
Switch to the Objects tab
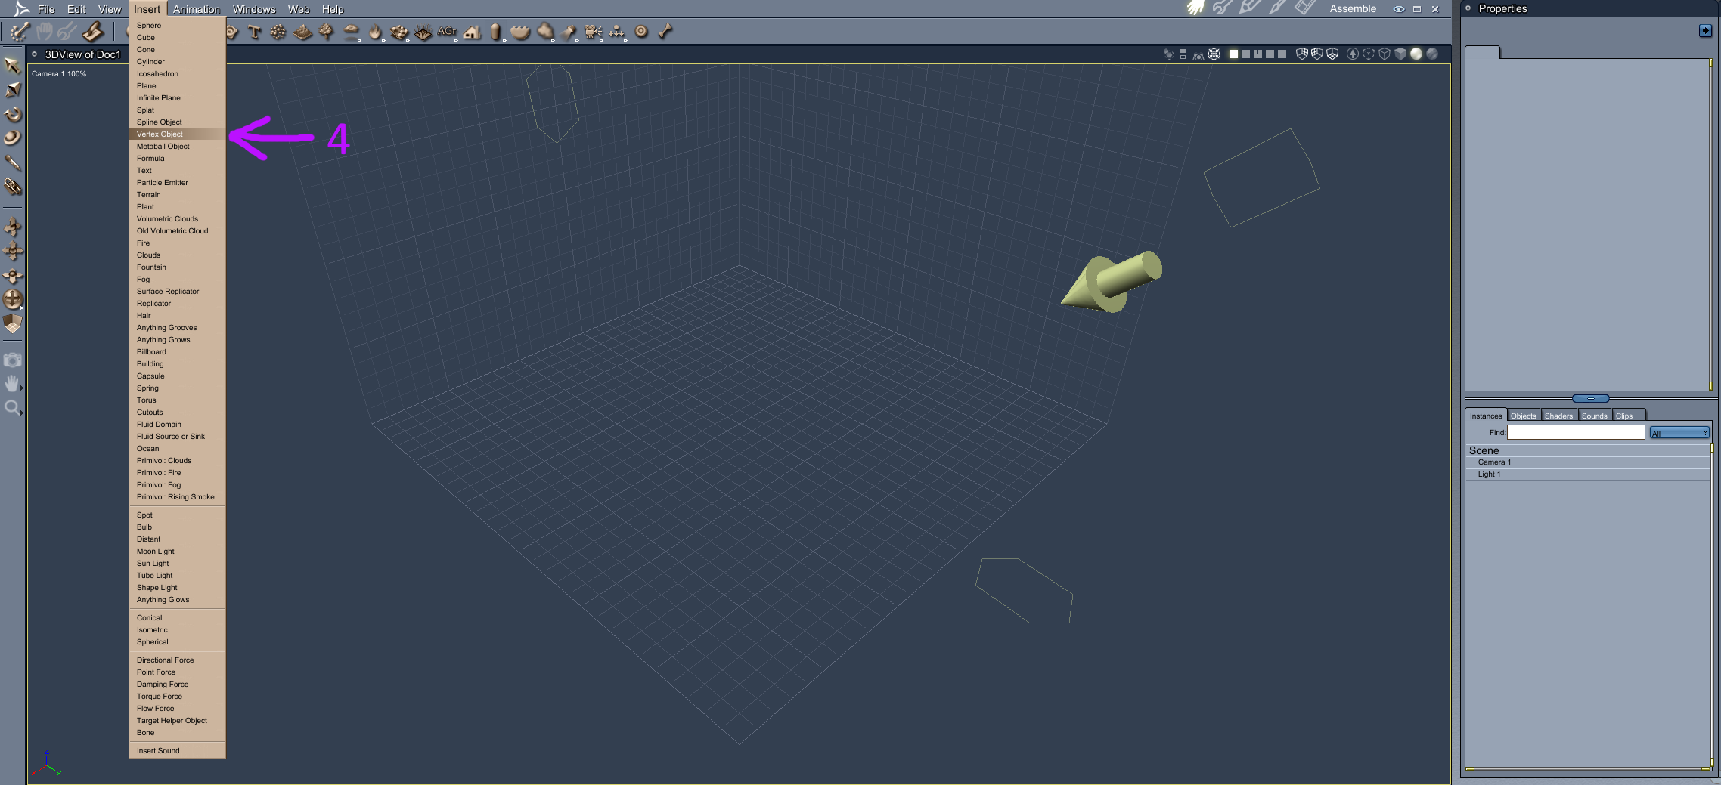click(x=1523, y=416)
